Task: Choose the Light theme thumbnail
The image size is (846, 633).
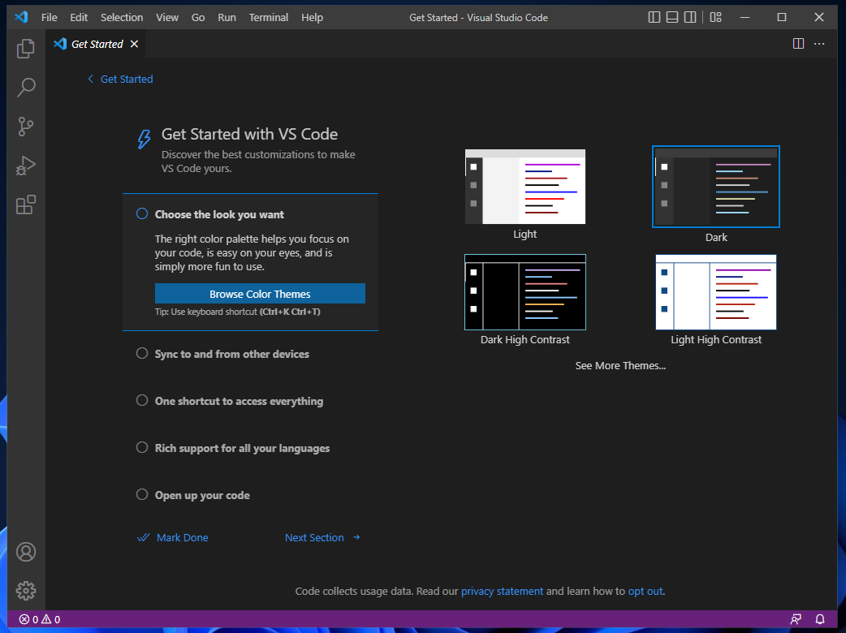Action: 525,187
